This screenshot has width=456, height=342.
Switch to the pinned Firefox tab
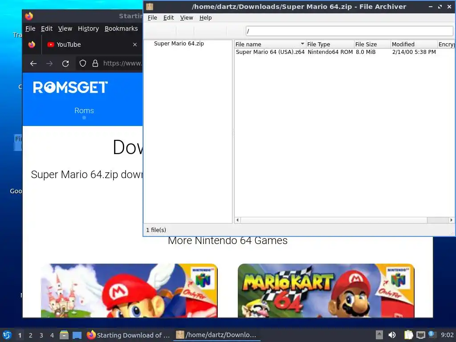tap(32, 45)
